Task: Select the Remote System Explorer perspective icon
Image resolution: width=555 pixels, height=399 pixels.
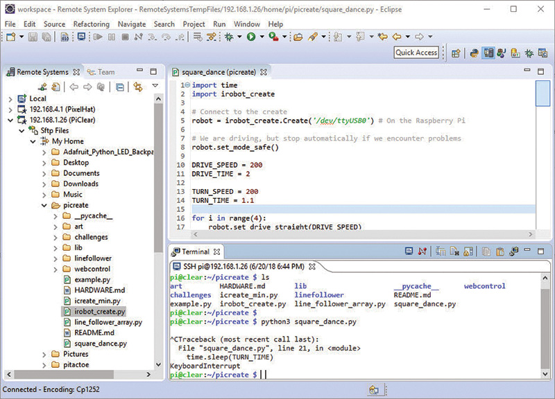Action: point(488,53)
